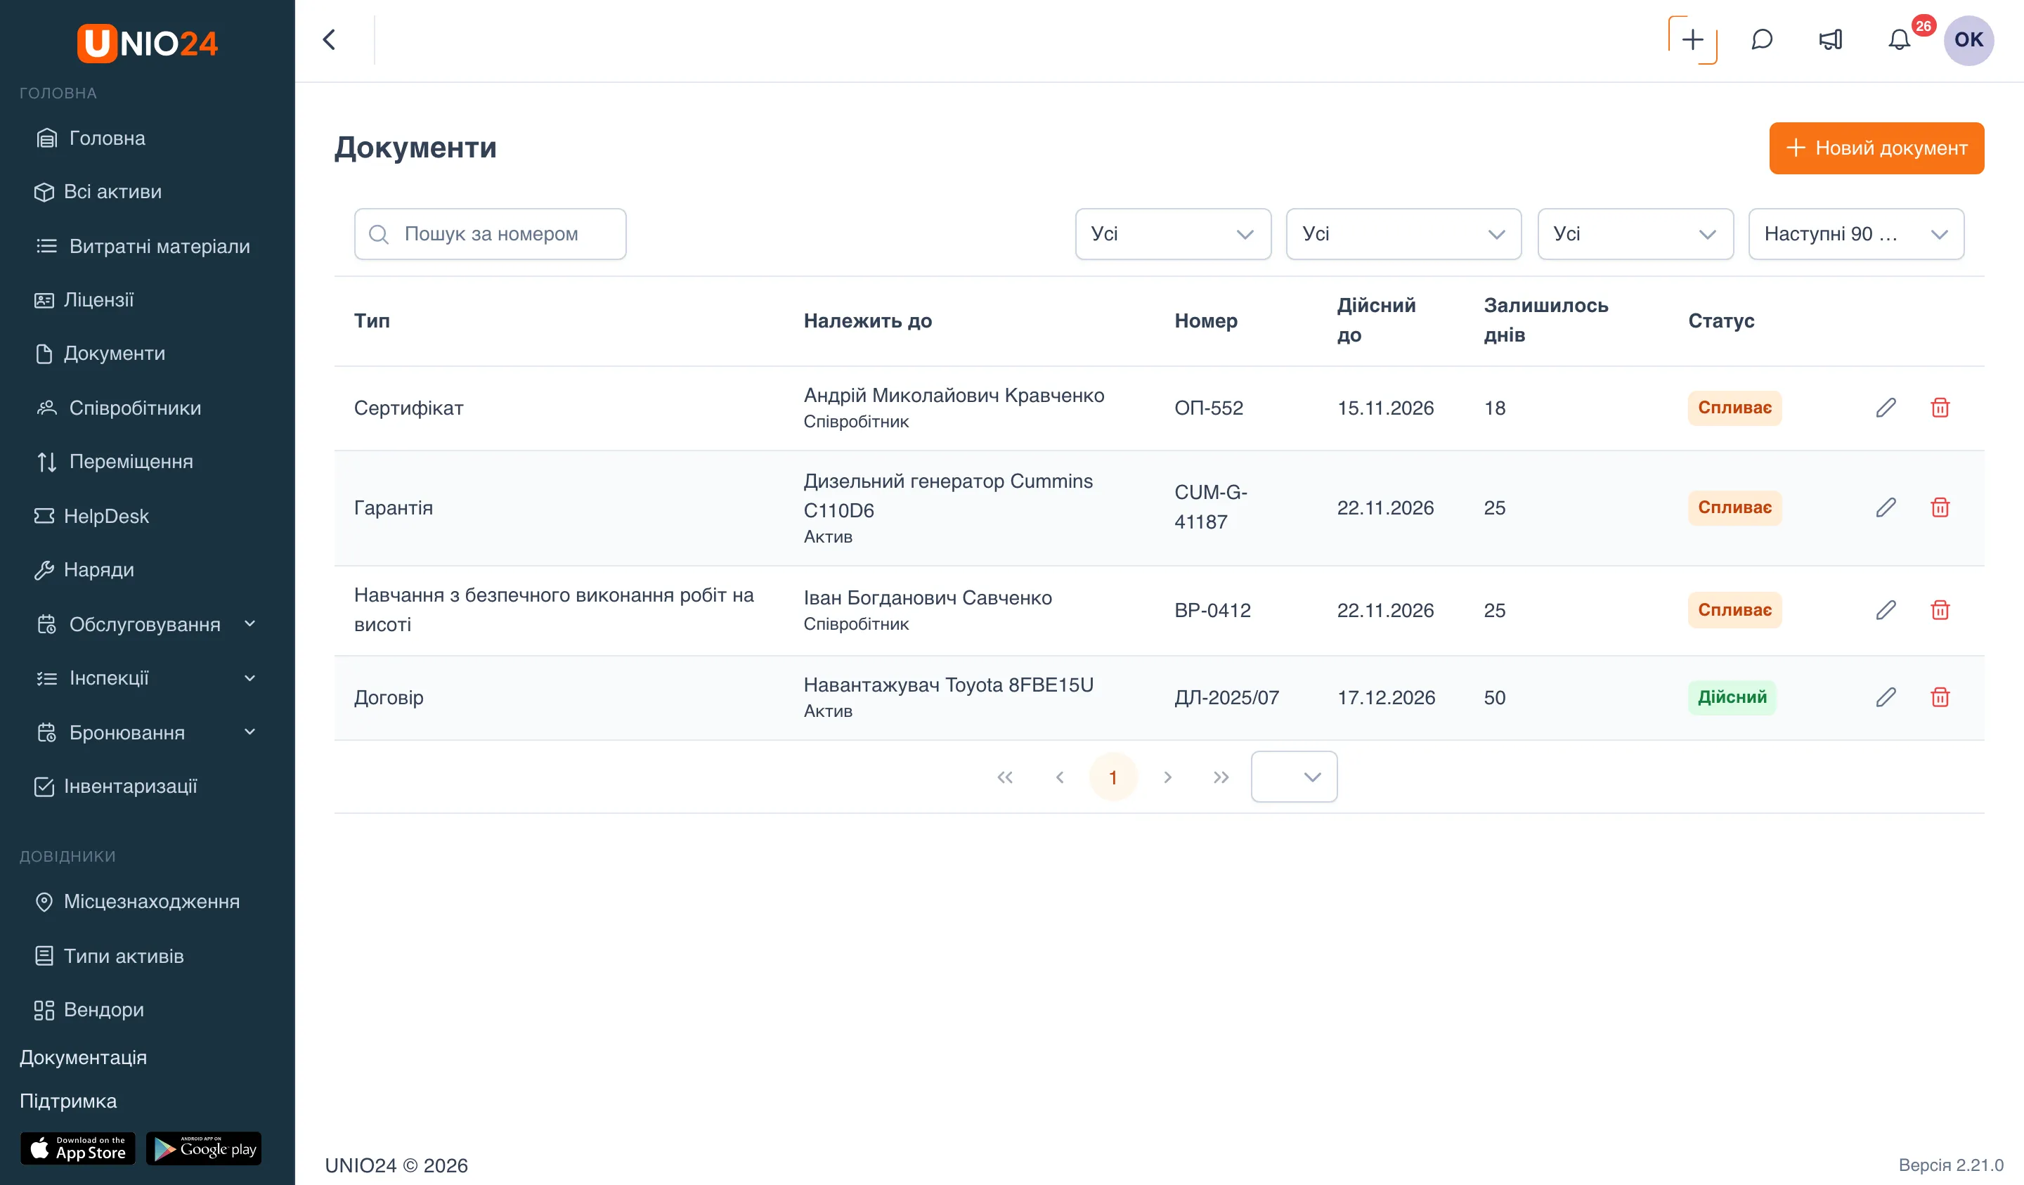Screen dimensions: 2024x1185
Task: Open the announcements megaphone icon
Action: tap(1831, 39)
